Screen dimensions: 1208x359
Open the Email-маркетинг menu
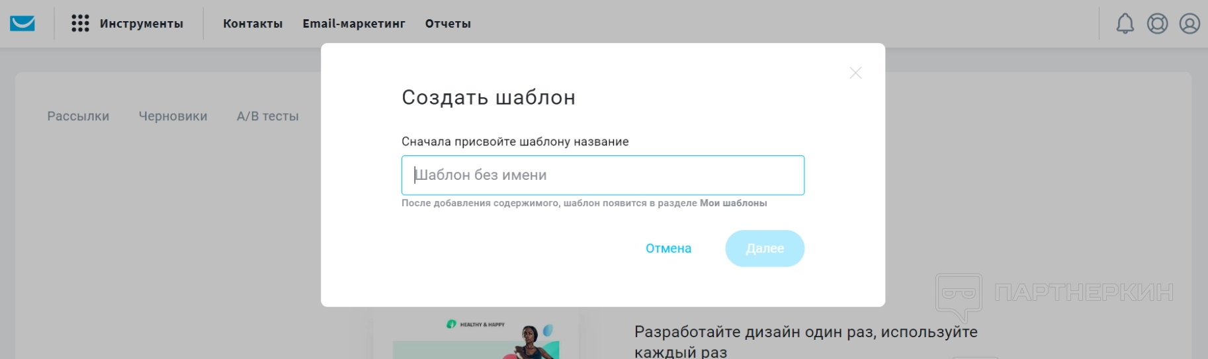point(354,24)
